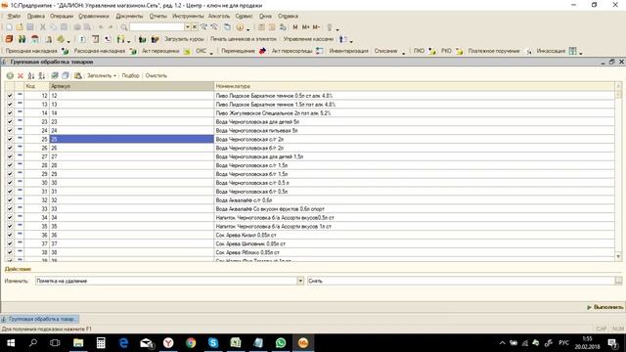The image size is (626, 352).
Task: Sort list descending icon
Action: (x=41, y=75)
